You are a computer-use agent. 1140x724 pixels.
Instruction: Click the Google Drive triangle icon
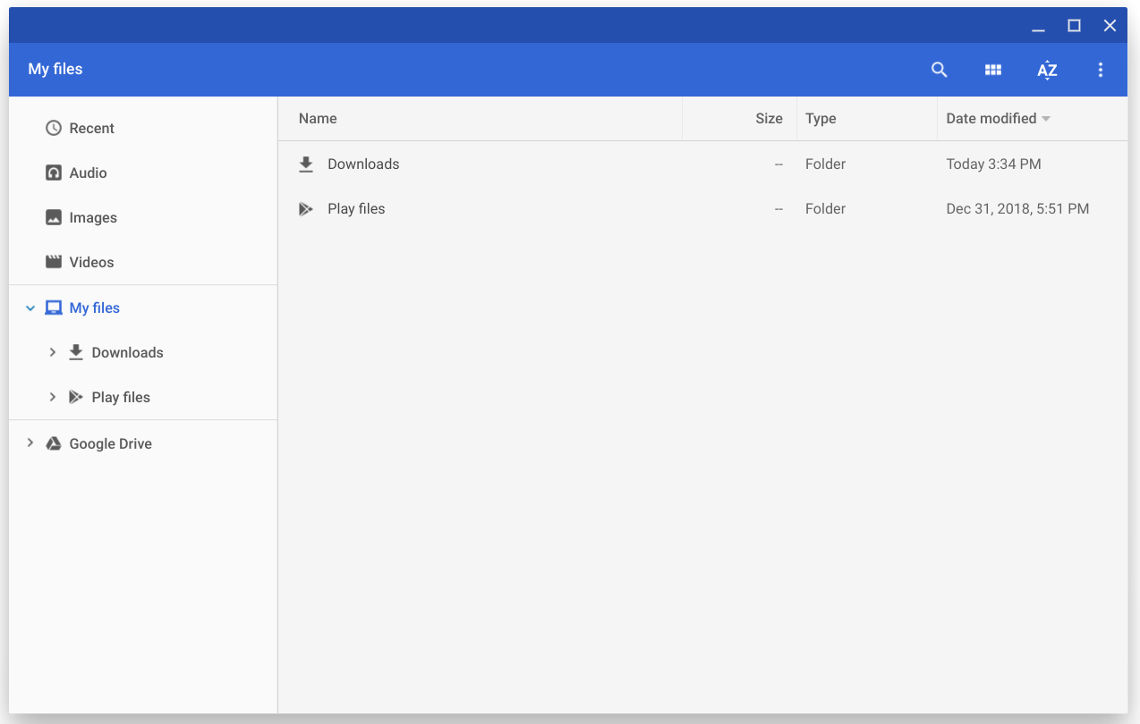click(54, 443)
